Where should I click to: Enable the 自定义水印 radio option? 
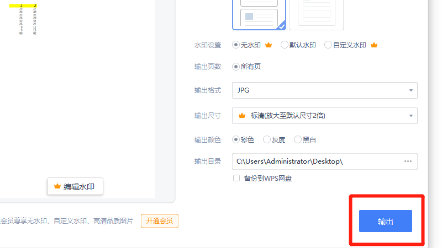click(328, 45)
